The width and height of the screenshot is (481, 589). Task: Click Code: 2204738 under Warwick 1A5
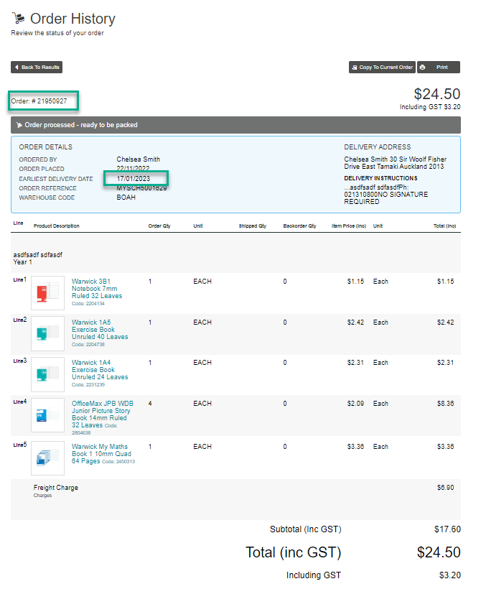[88, 345]
